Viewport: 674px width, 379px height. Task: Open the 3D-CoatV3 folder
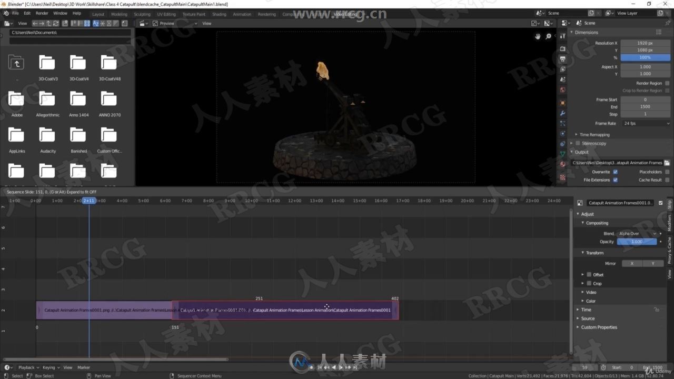[x=47, y=67]
